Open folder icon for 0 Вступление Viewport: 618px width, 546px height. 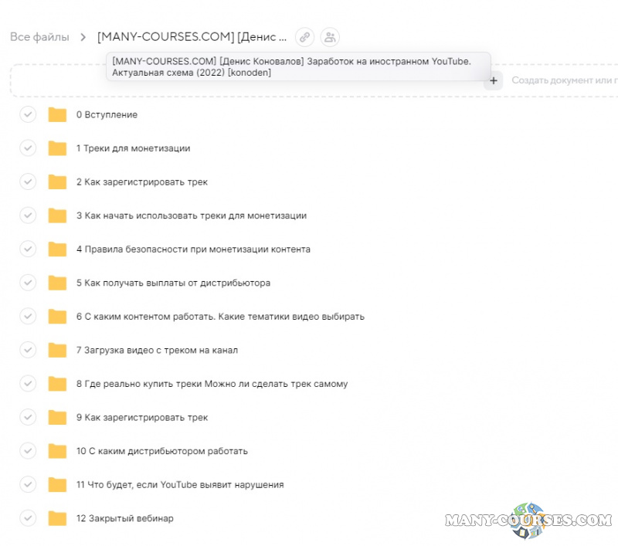coord(57,115)
